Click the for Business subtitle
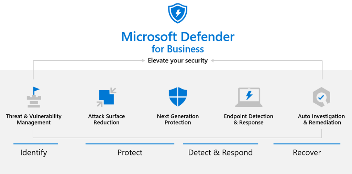Image resolution: width=352 pixels, height=174 pixels. point(178,49)
